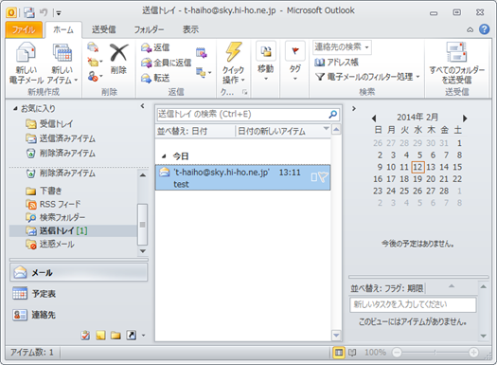Minimize the ribbon with the caret icon
497x365 pixels.
pyautogui.click(x=470, y=29)
